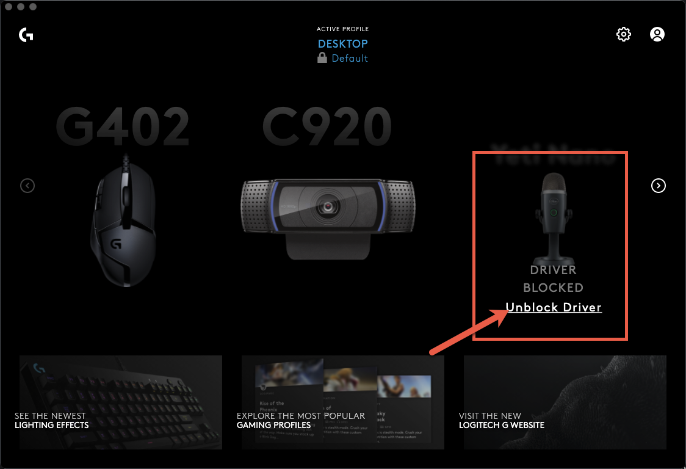Open Visit the New Logitech G Website banner
Screen dimensions: 686x469
point(565,402)
